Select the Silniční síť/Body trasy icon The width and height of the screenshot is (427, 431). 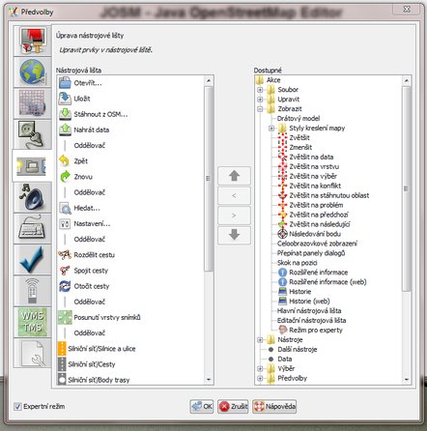62,379
